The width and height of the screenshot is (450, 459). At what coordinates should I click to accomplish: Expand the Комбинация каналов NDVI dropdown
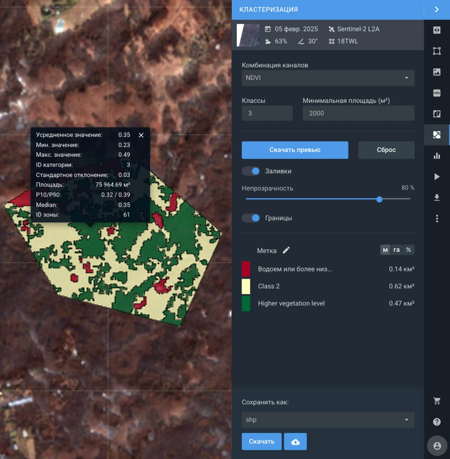click(328, 78)
